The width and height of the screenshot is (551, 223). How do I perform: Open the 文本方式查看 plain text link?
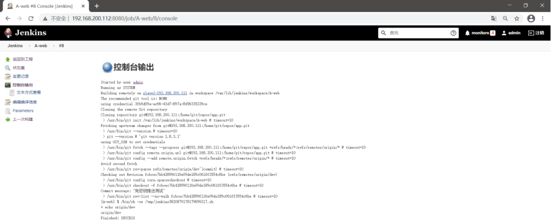pos(29,93)
